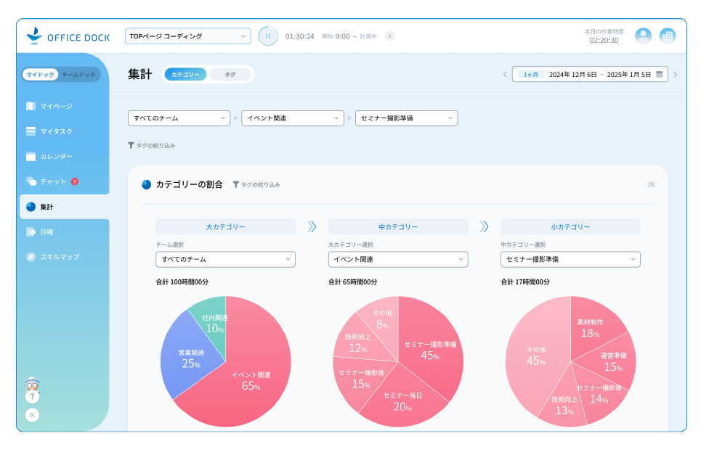Collapse the sidebar with the « button

click(32, 414)
